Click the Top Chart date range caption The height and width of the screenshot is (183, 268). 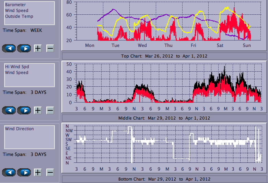point(164,56)
